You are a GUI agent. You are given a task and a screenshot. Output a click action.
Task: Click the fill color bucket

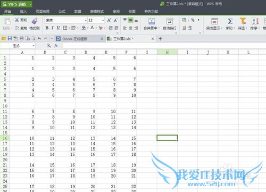pos(84,28)
